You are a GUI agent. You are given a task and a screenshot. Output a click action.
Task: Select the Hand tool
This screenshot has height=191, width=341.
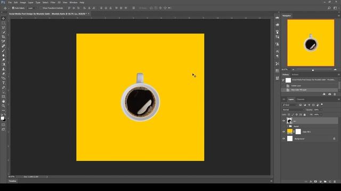click(x=3, y=101)
